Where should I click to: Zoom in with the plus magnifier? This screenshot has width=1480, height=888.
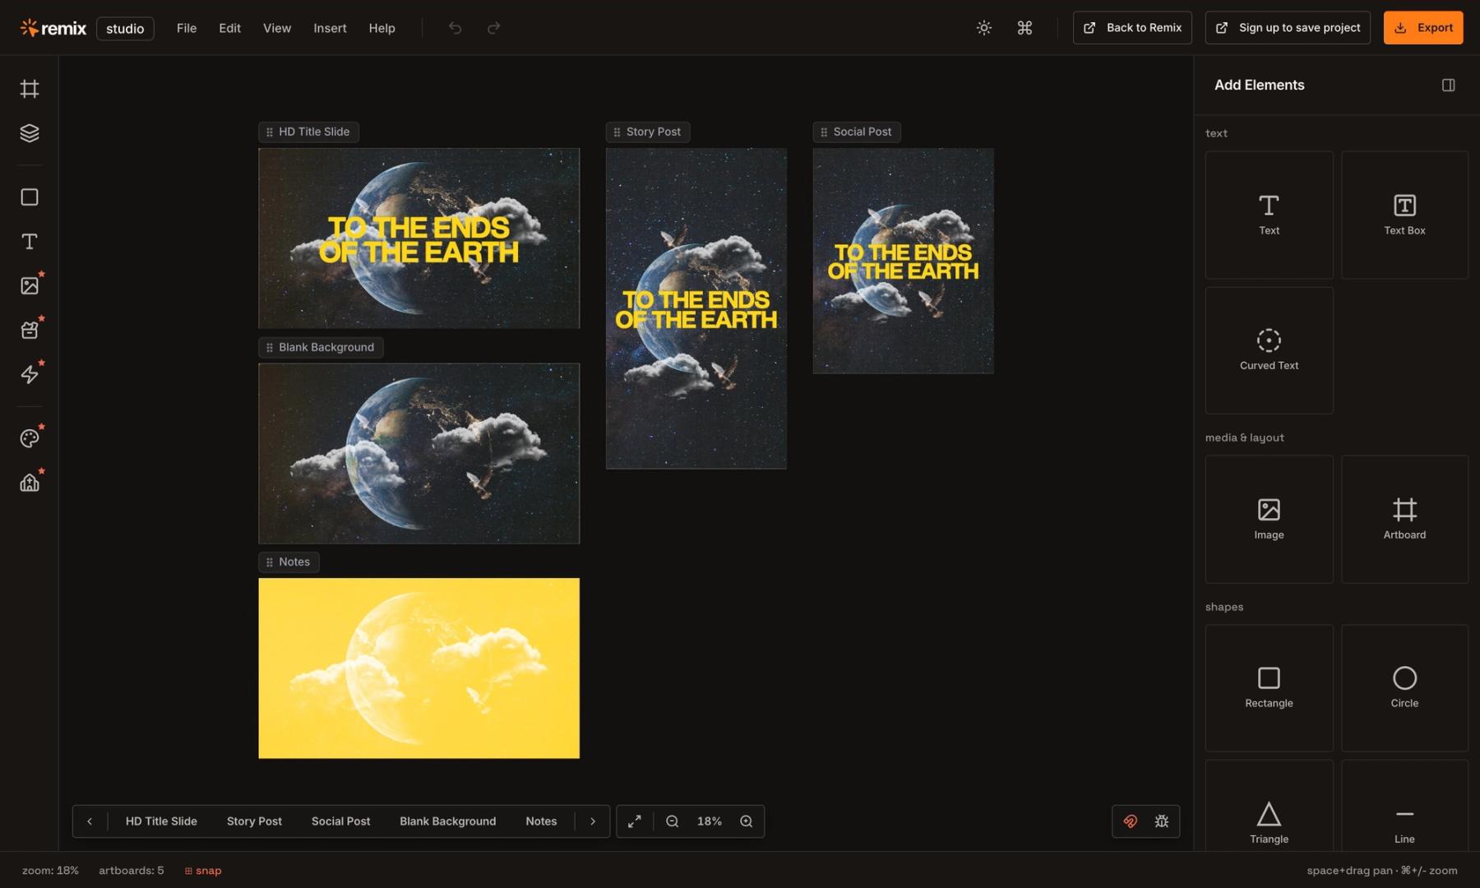[747, 821]
